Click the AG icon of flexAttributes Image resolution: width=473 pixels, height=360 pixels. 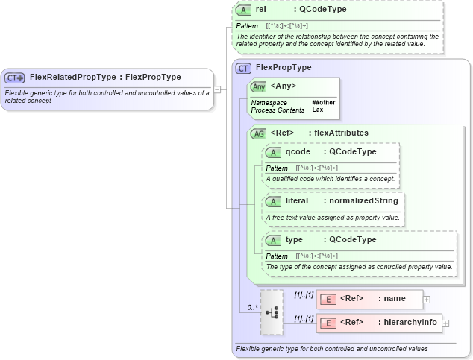[259, 134]
